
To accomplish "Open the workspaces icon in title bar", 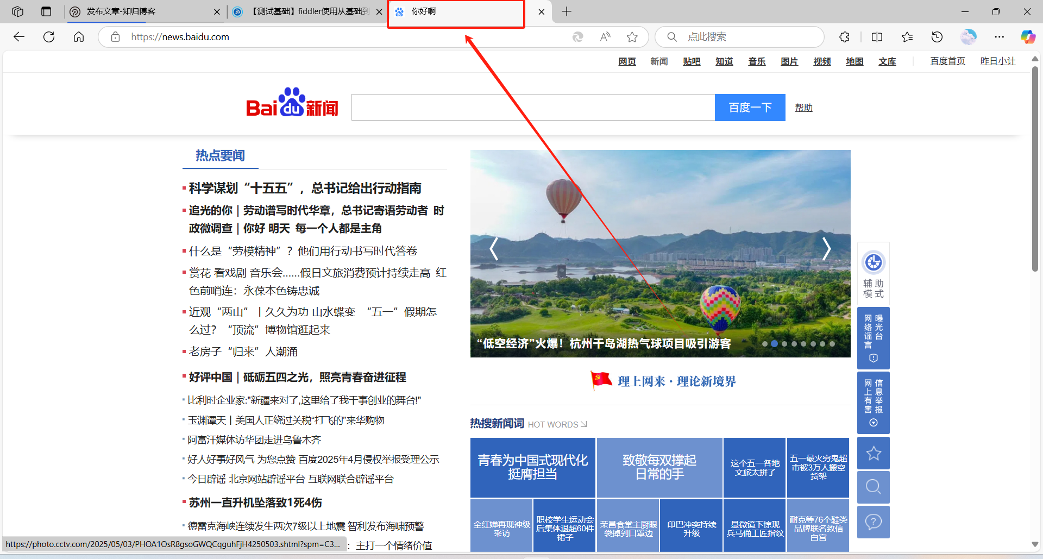I will click(17, 11).
